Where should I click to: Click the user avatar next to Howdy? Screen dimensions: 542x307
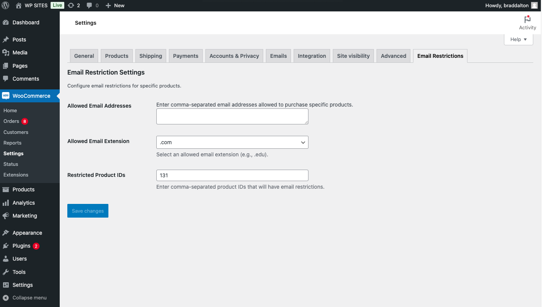pos(534,5)
